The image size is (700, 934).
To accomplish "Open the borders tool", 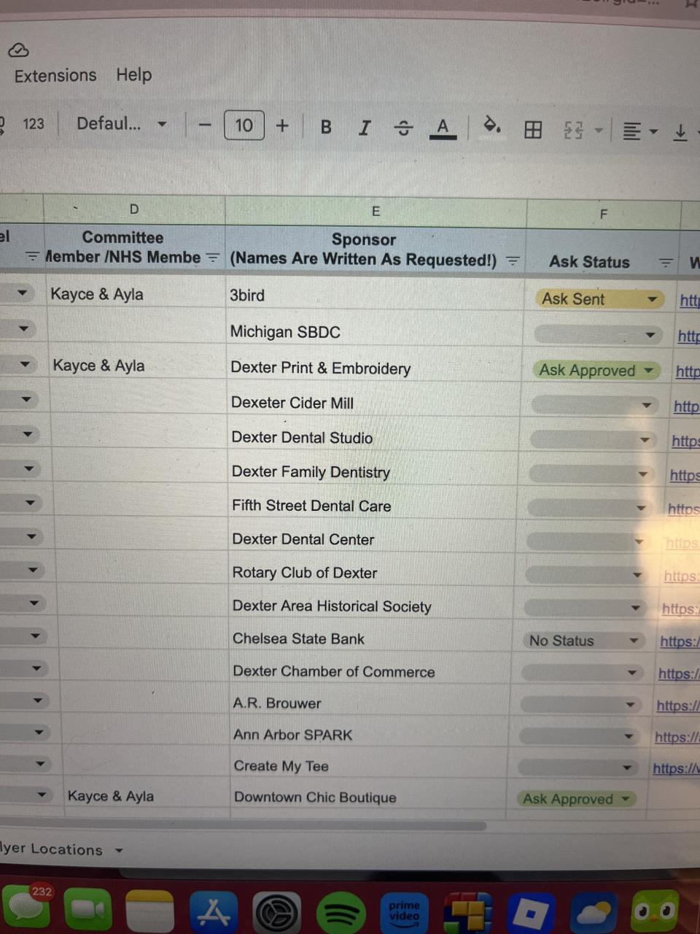I will point(533,130).
